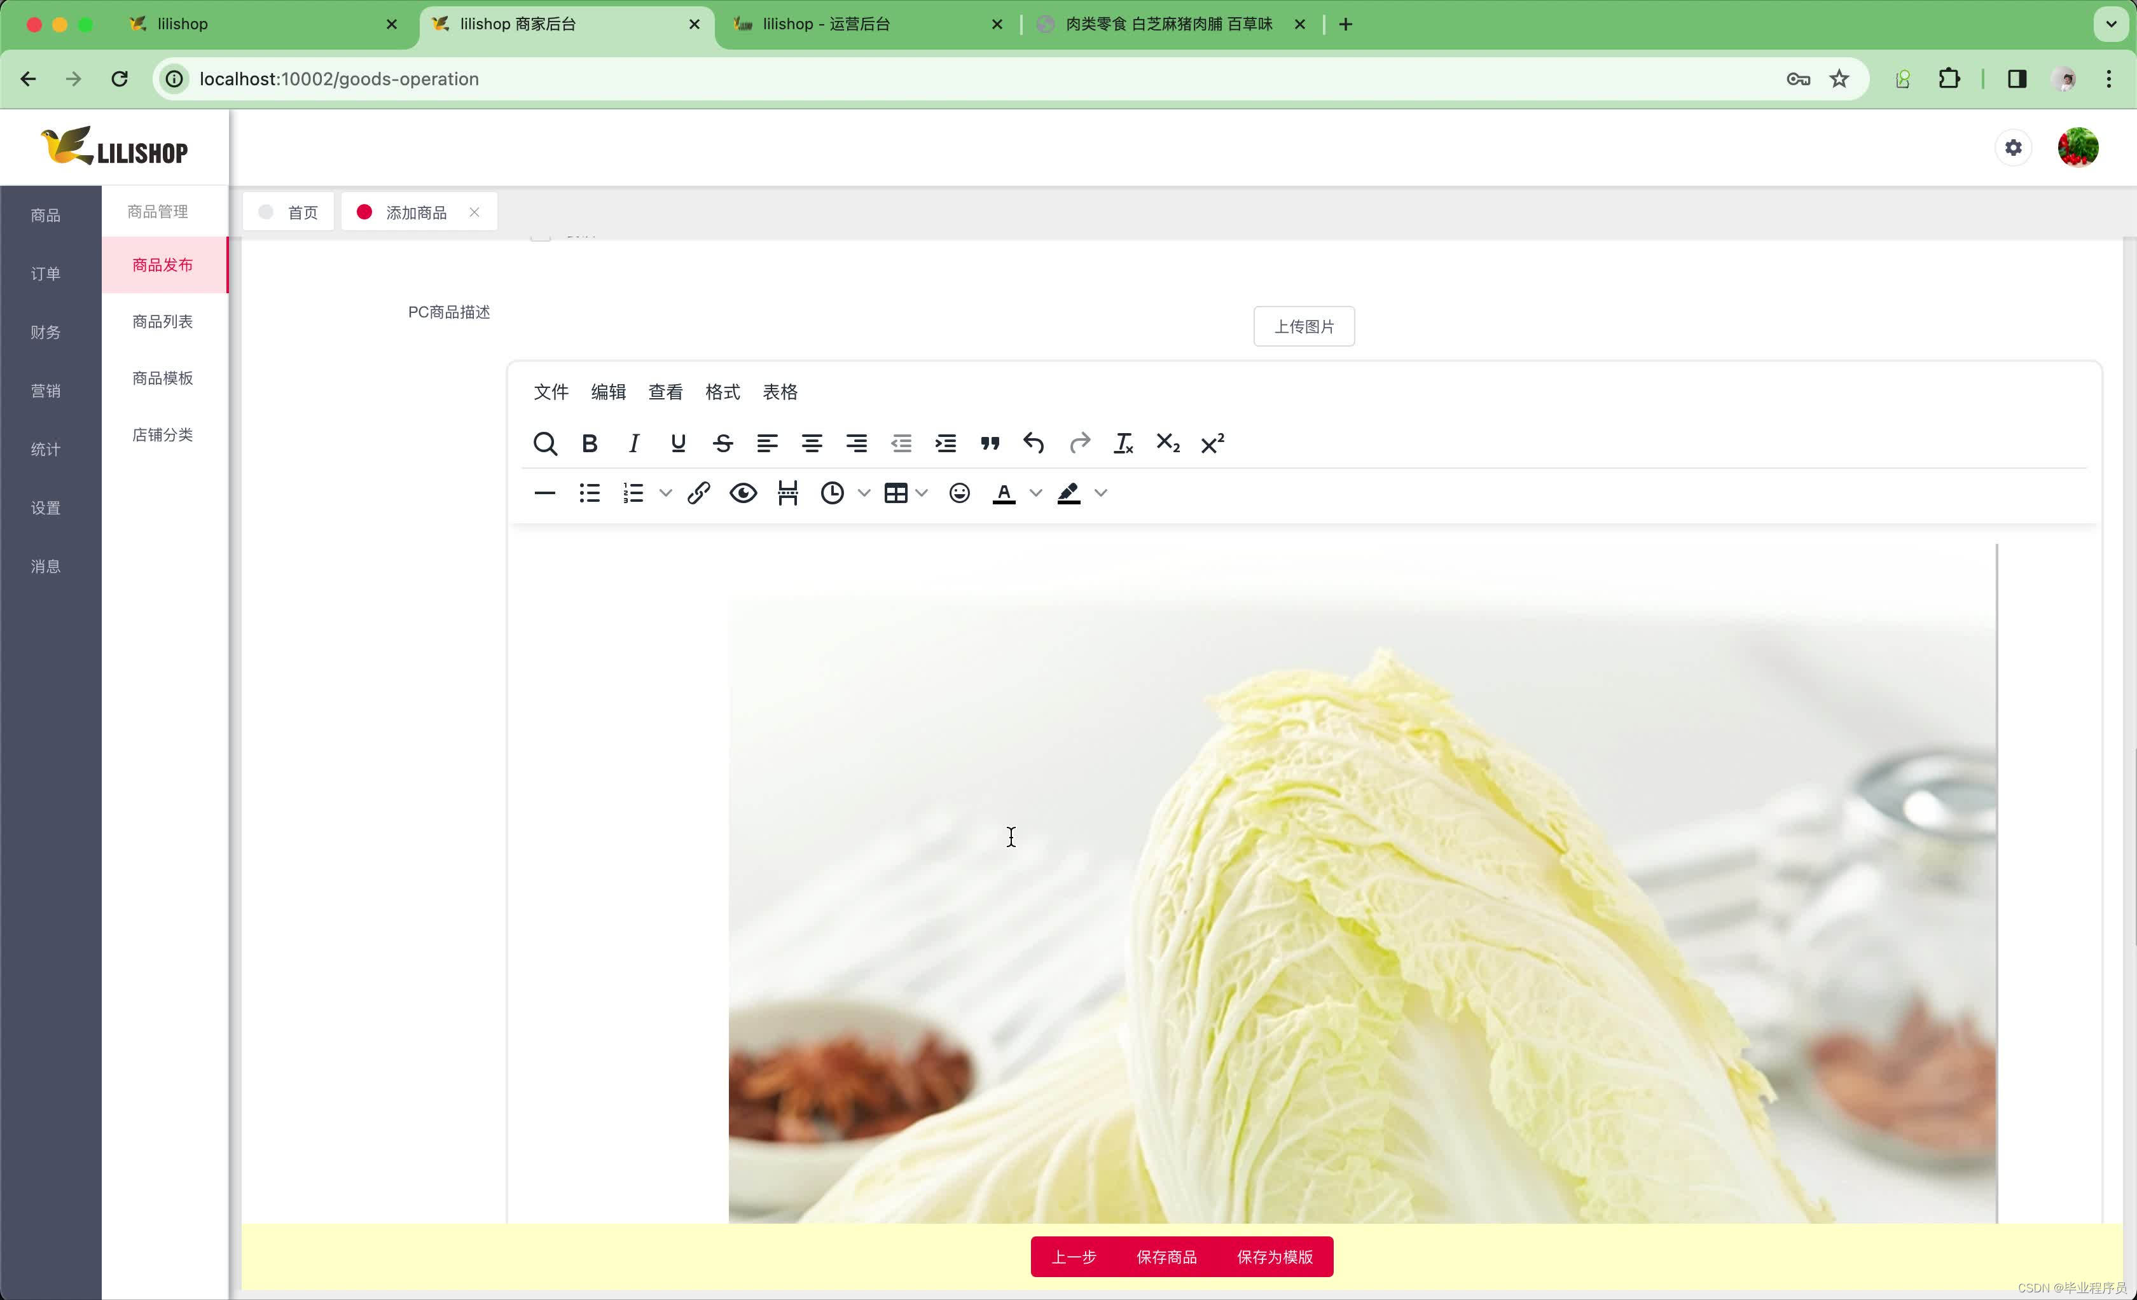Viewport: 2137px width, 1300px height.
Task: Click the 保存商品 button
Action: pyautogui.click(x=1166, y=1257)
